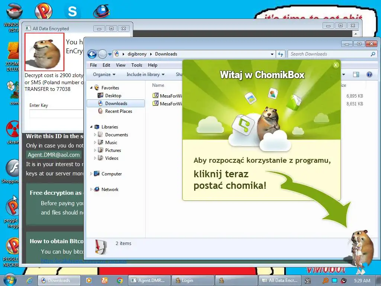Click the Computer icon in navigation pane
Image resolution: width=381 pixels, height=286 pixels.
point(97,174)
